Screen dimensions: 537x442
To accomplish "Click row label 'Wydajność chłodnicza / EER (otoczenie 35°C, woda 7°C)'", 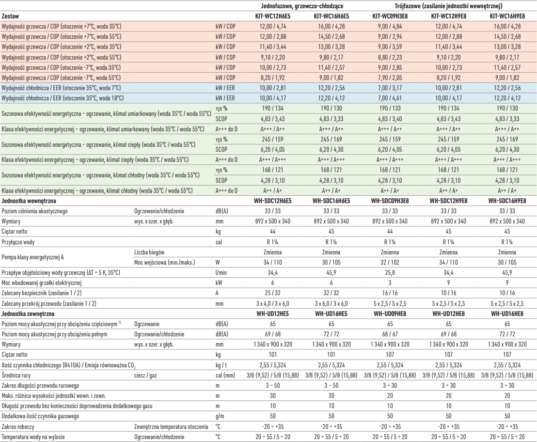I will 61,88.
